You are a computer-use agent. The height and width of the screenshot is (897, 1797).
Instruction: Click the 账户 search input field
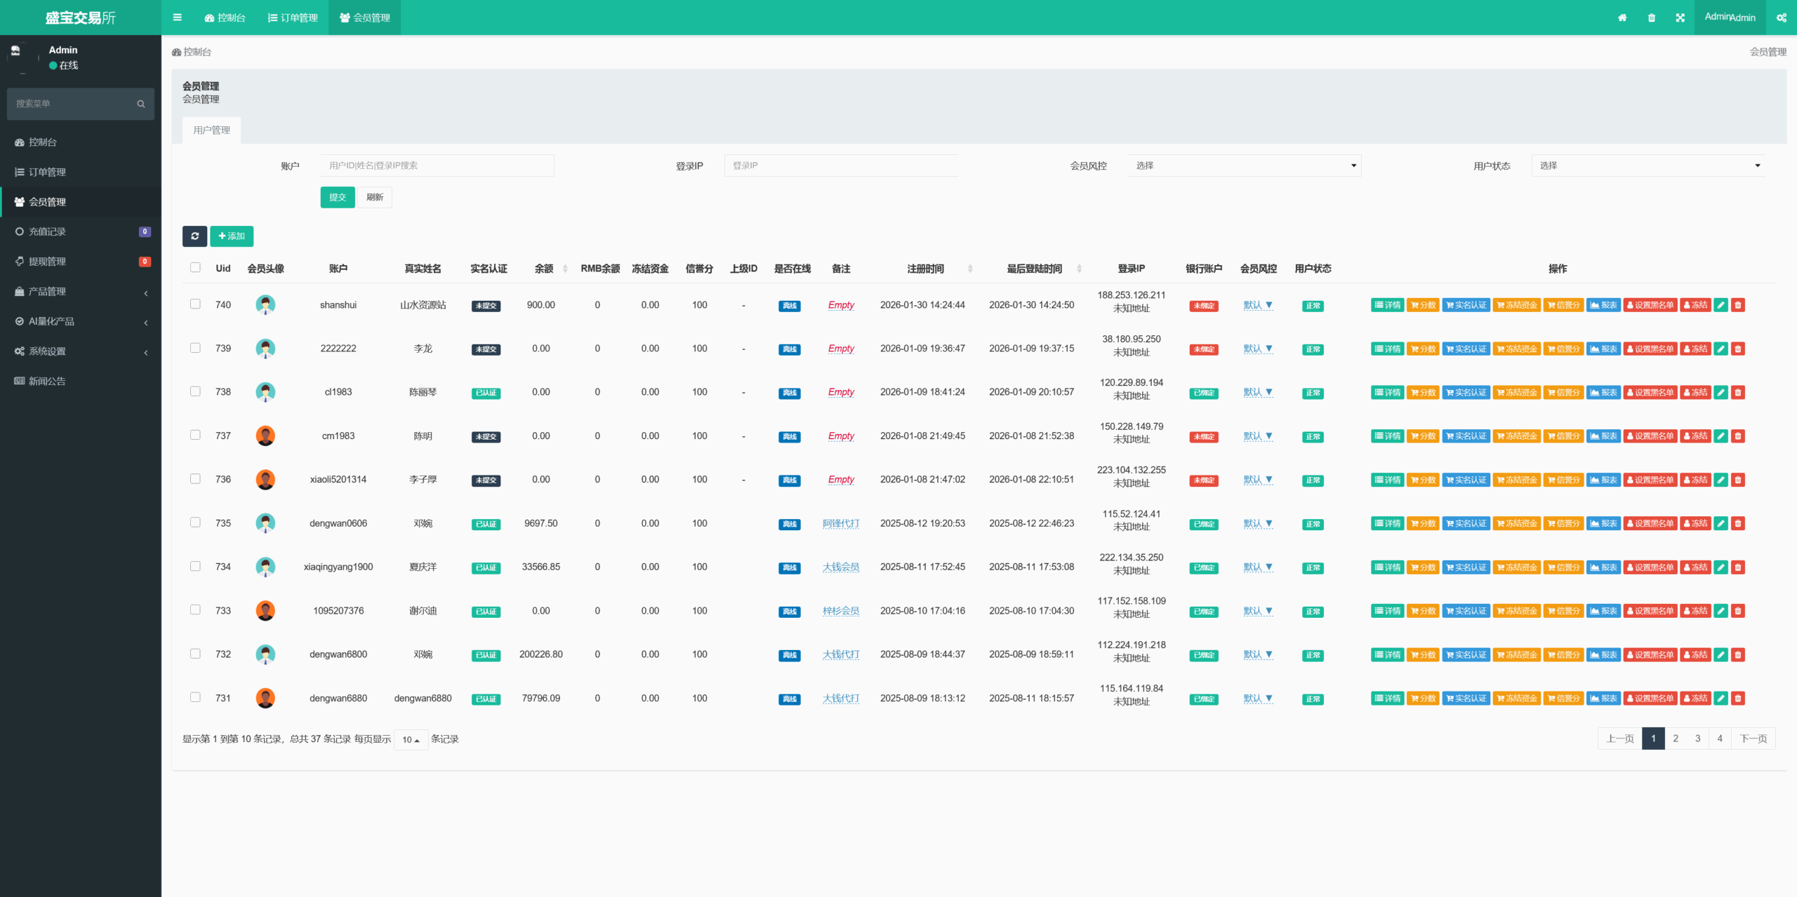tap(437, 166)
